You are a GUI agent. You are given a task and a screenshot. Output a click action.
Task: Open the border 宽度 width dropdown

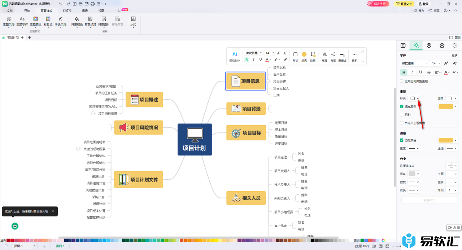point(415,148)
